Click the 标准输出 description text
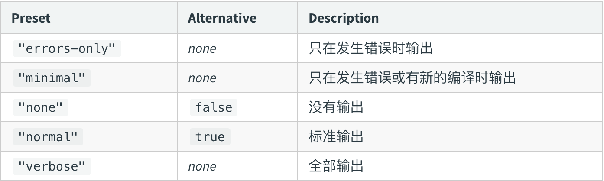The image size is (604, 181). pyautogui.click(x=336, y=137)
